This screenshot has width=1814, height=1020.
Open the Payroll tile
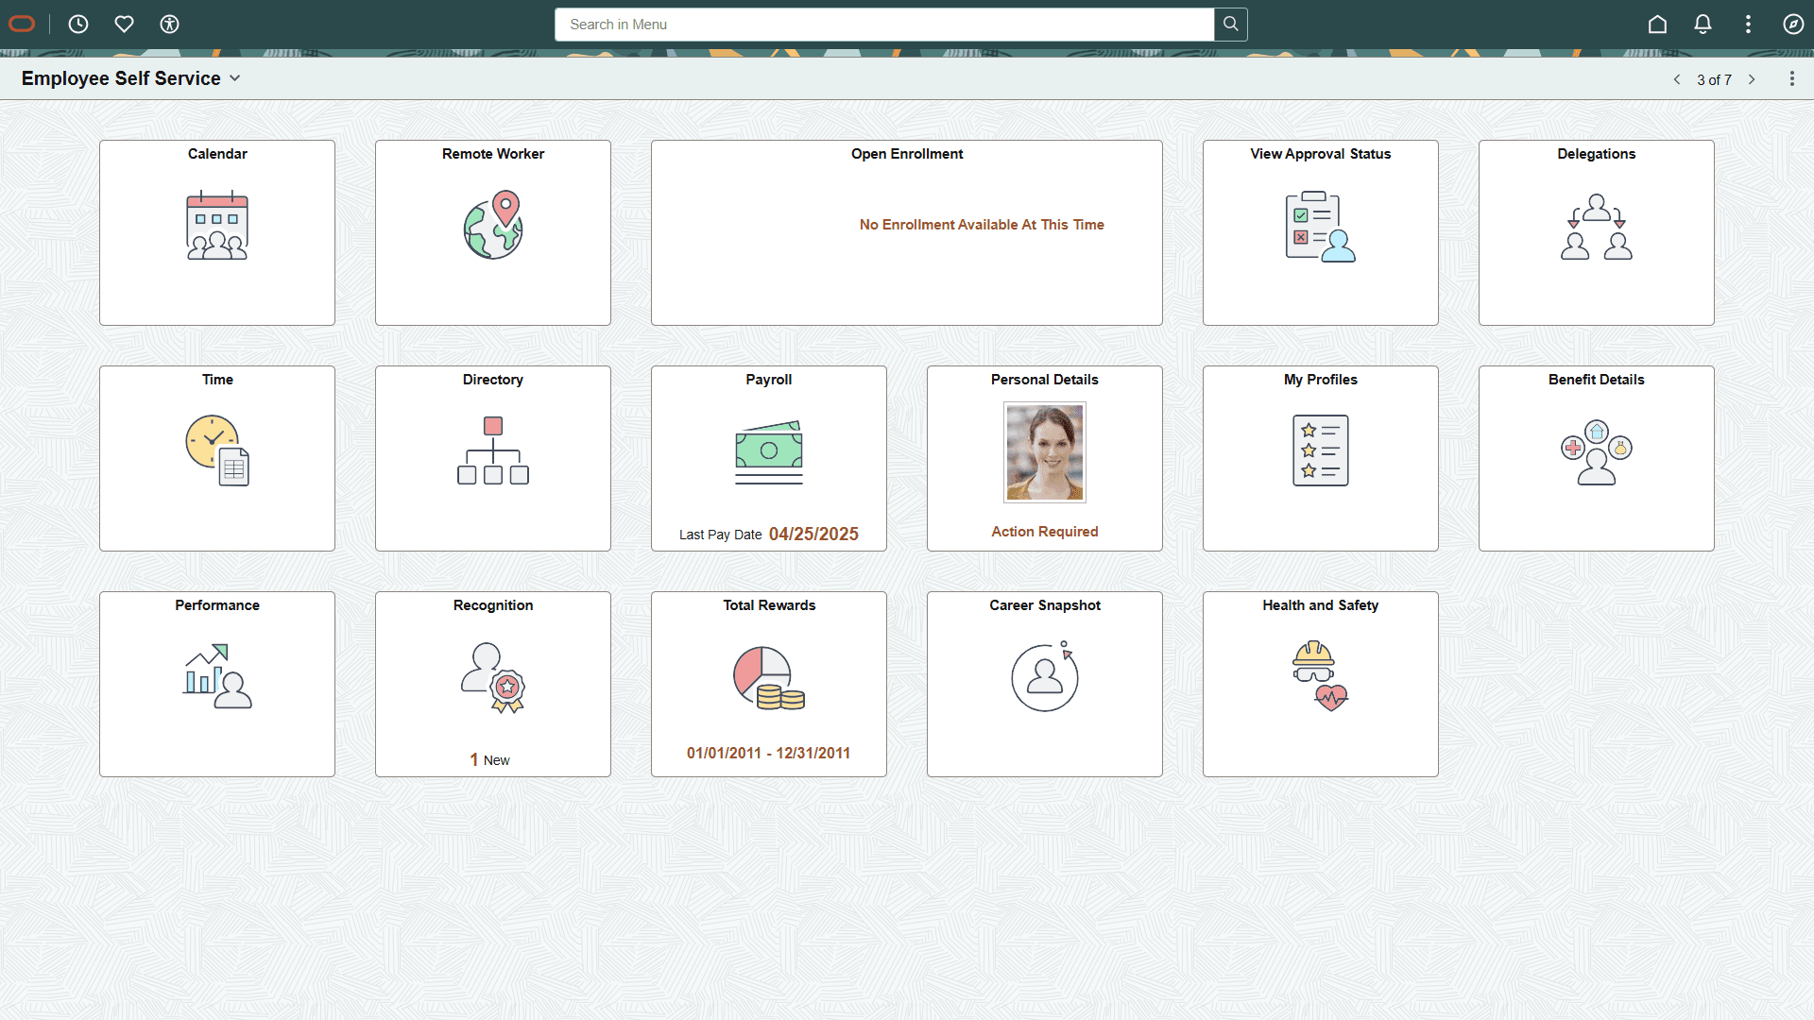click(768, 458)
